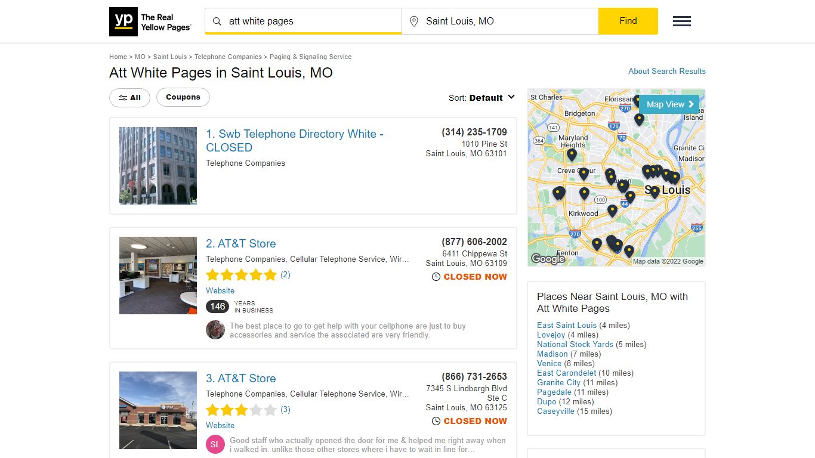This screenshot has height=458, width=815.
Task: Click phone number (866) 731-2653
Action: (x=474, y=377)
